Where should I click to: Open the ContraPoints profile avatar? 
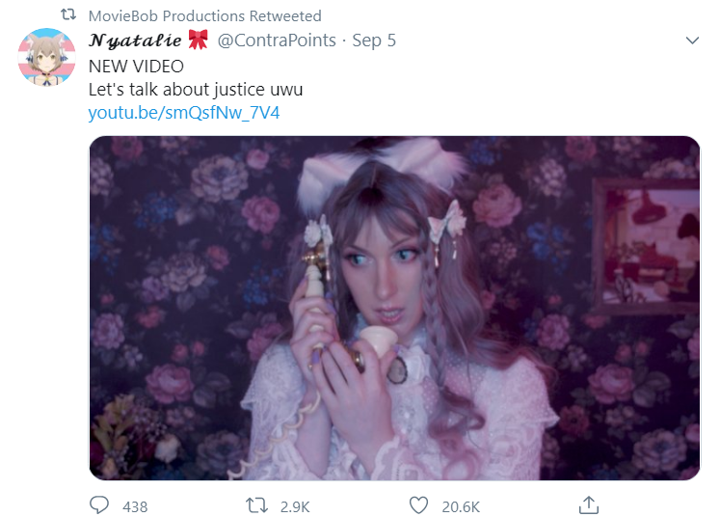tap(46, 57)
